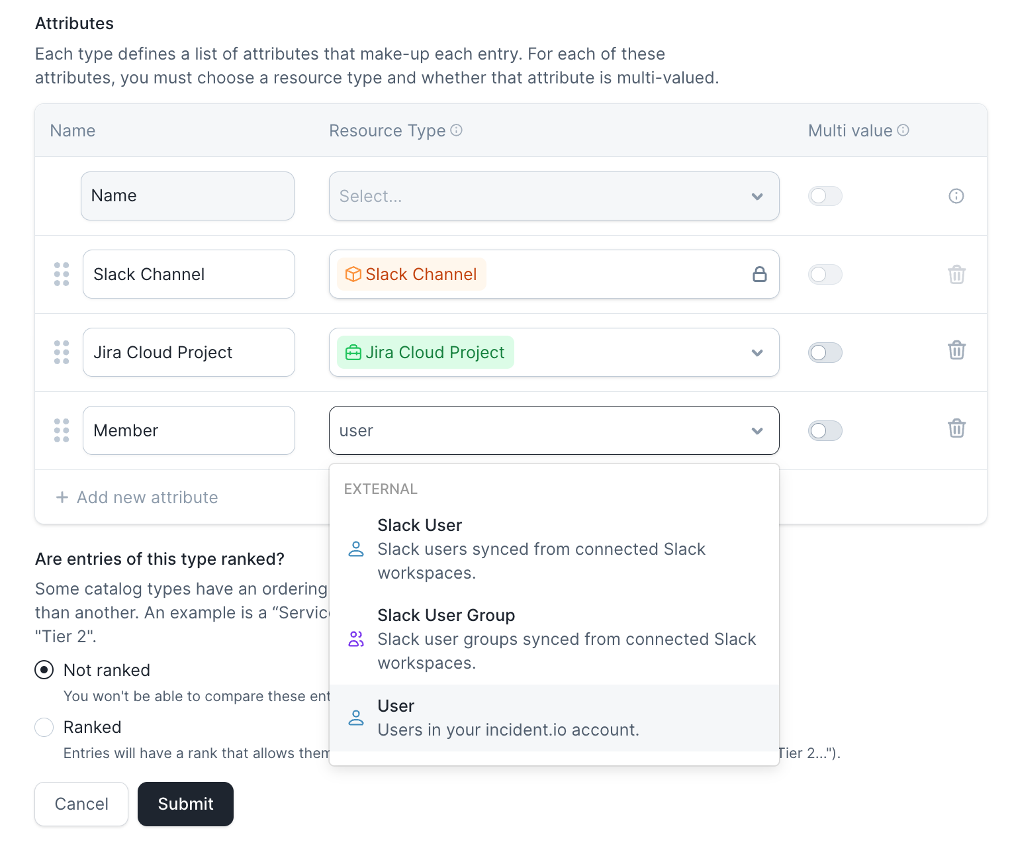This screenshot has height=866, width=1010.
Task: Choose the Not ranked radio button
Action: pos(44,670)
